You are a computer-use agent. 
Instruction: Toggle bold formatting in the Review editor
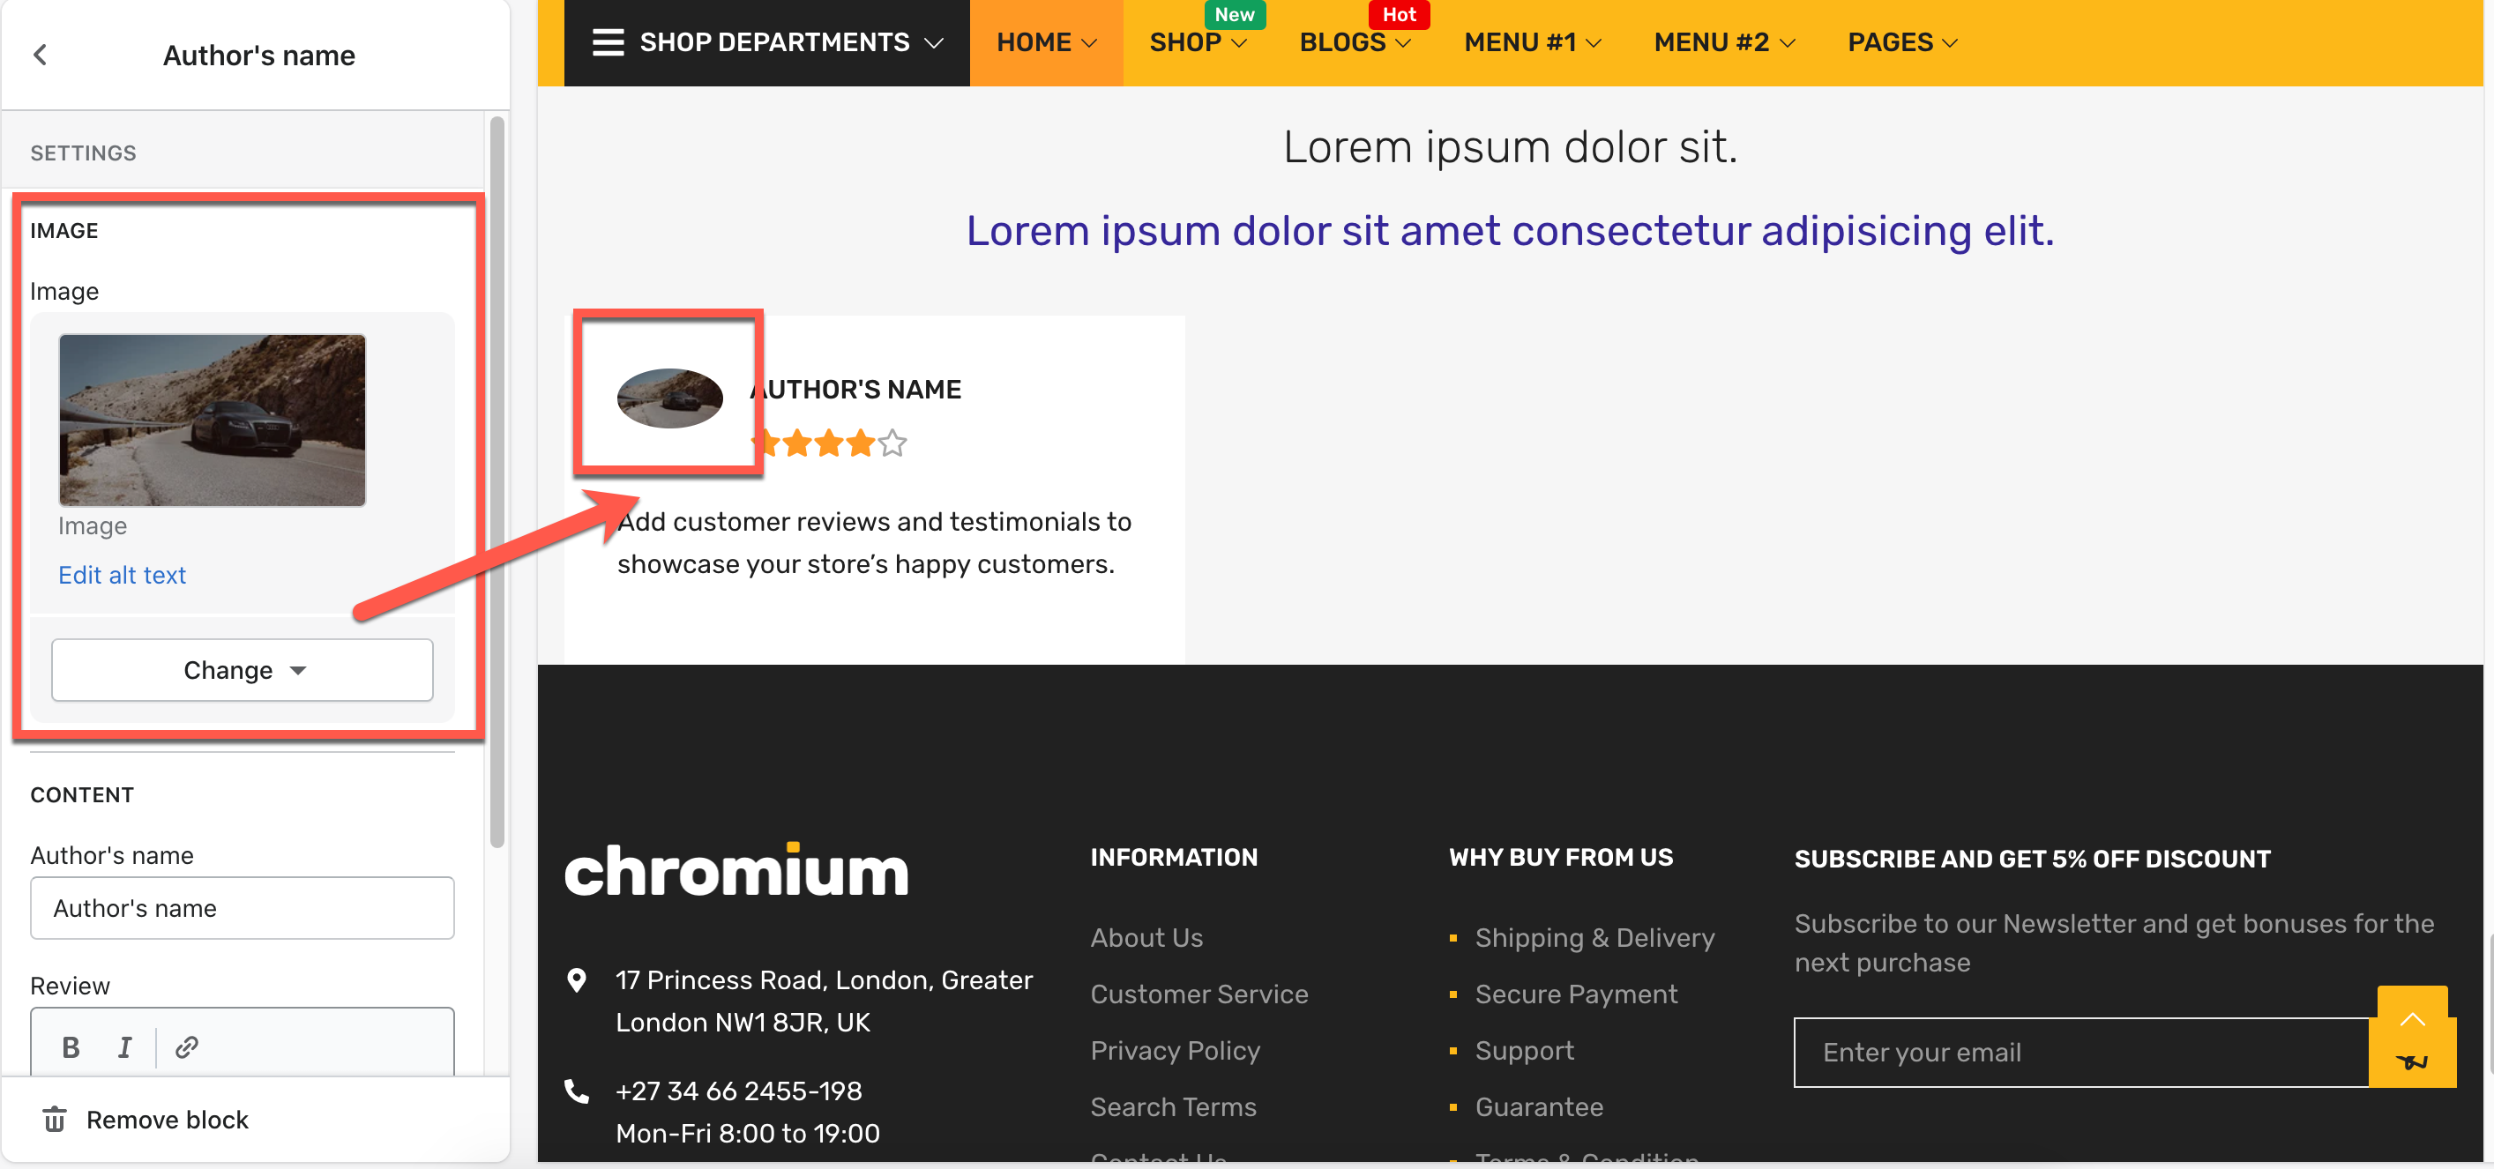[70, 1047]
